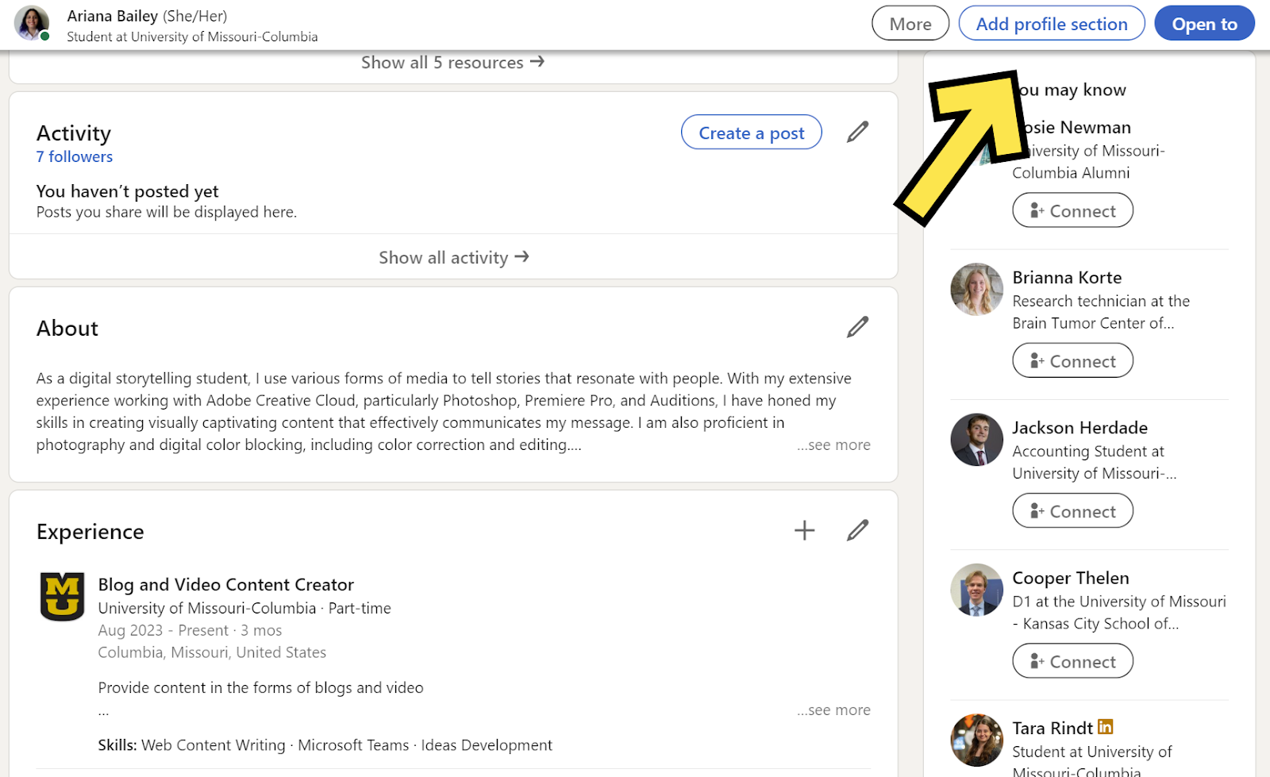Image resolution: width=1270 pixels, height=777 pixels.
Task: Show all 5 resources
Action: pyautogui.click(x=453, y=63)
